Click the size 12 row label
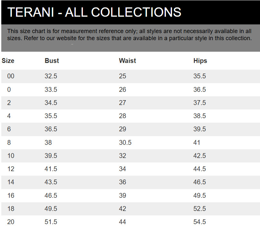The image size is (260, 227). [11, 169]
